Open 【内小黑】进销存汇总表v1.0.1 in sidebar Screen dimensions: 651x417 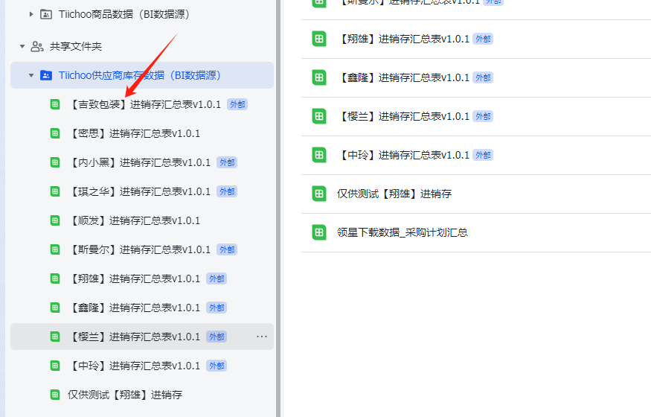click(139, 162)
